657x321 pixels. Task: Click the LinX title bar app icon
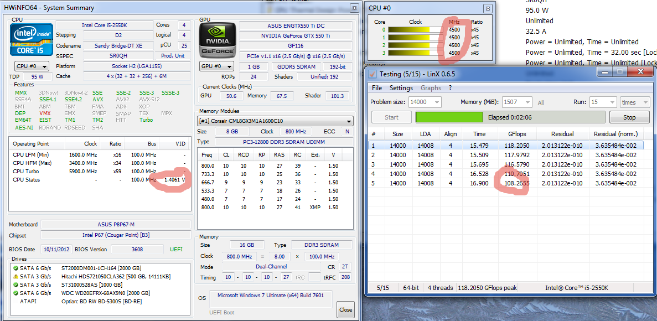pos(373,74)
